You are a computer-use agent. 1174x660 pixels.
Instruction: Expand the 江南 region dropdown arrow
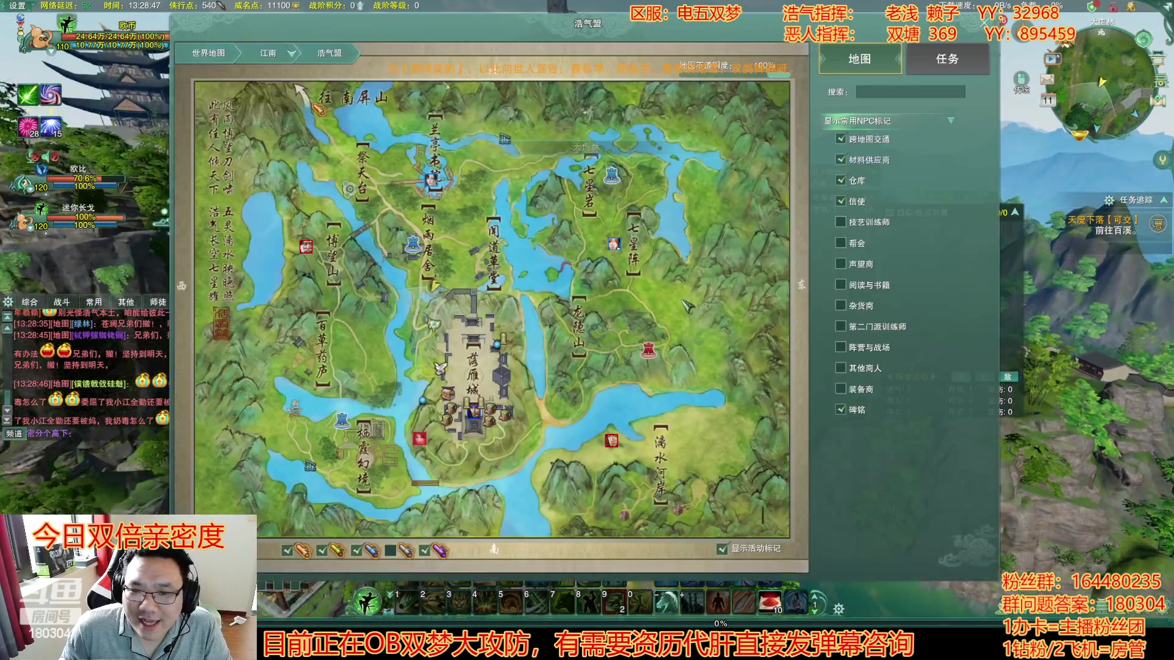point(292,54)
